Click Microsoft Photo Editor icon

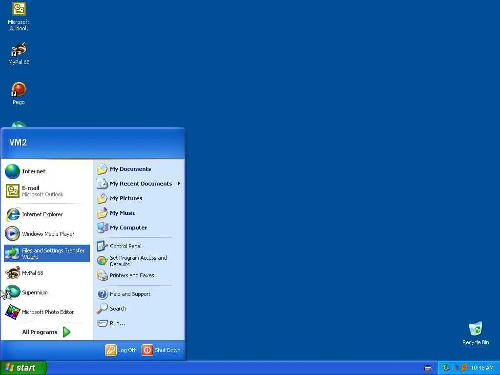[x=13, y=312]
